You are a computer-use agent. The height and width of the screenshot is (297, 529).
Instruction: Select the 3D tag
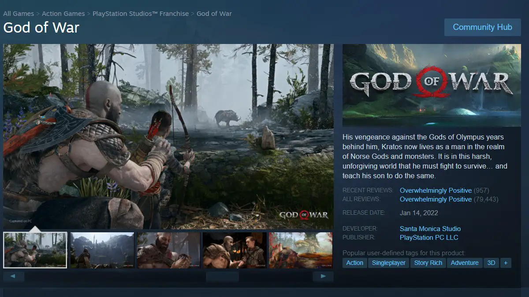pyautogui.click(x=491, y=263)
